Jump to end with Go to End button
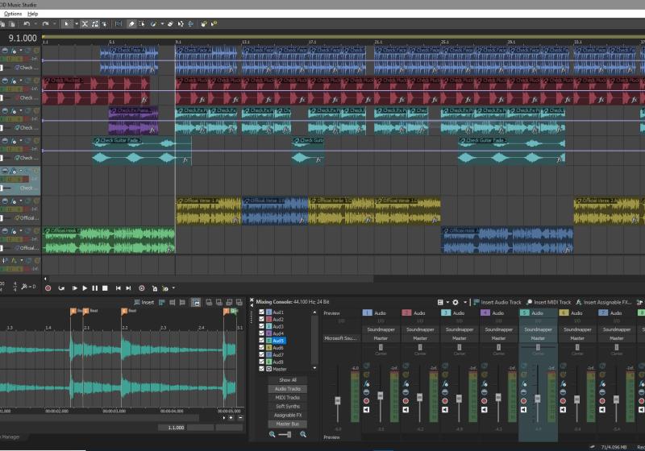This screenshot has width=645, height=451. click(128, 288)
